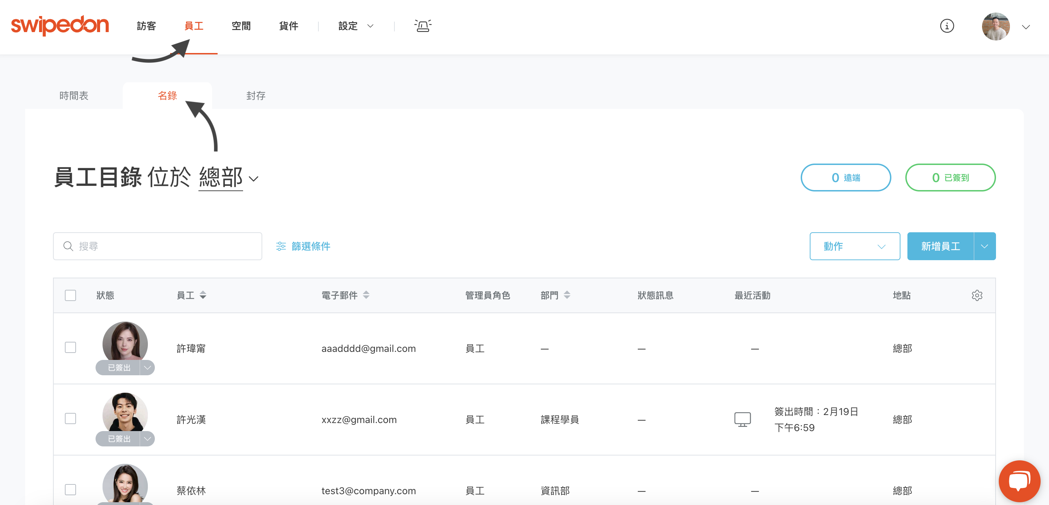The height and width of the screenshot is (505, 1049).
Task: Sort by the 員工 column arrows
Action: pos(203,295)
